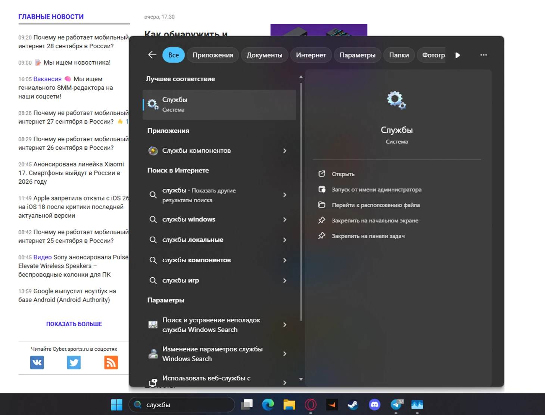Select the Параметры filter tab
Image resolution: width=545 pixels, height=415 pixels.
[357, 55]
